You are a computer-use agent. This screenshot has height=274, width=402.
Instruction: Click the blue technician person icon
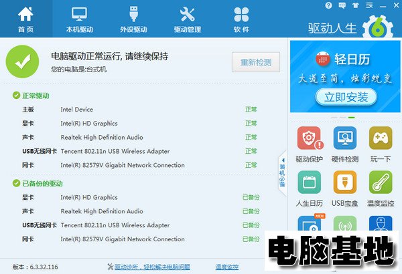[381, 223]
